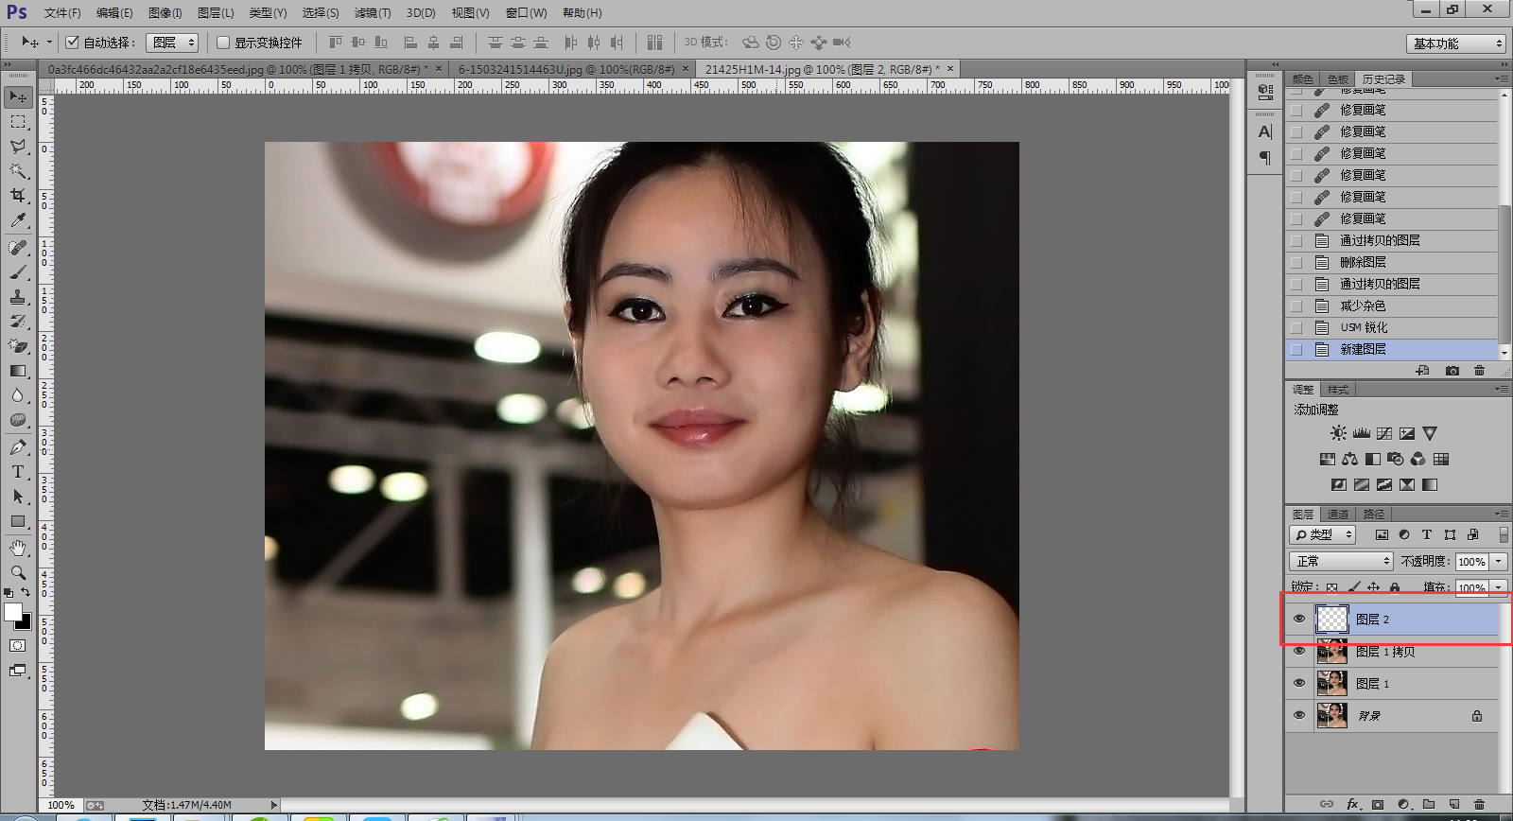Open layer filter 类型 dropdown
The width and height of the screenshot is (1513, 821).
1324,534
